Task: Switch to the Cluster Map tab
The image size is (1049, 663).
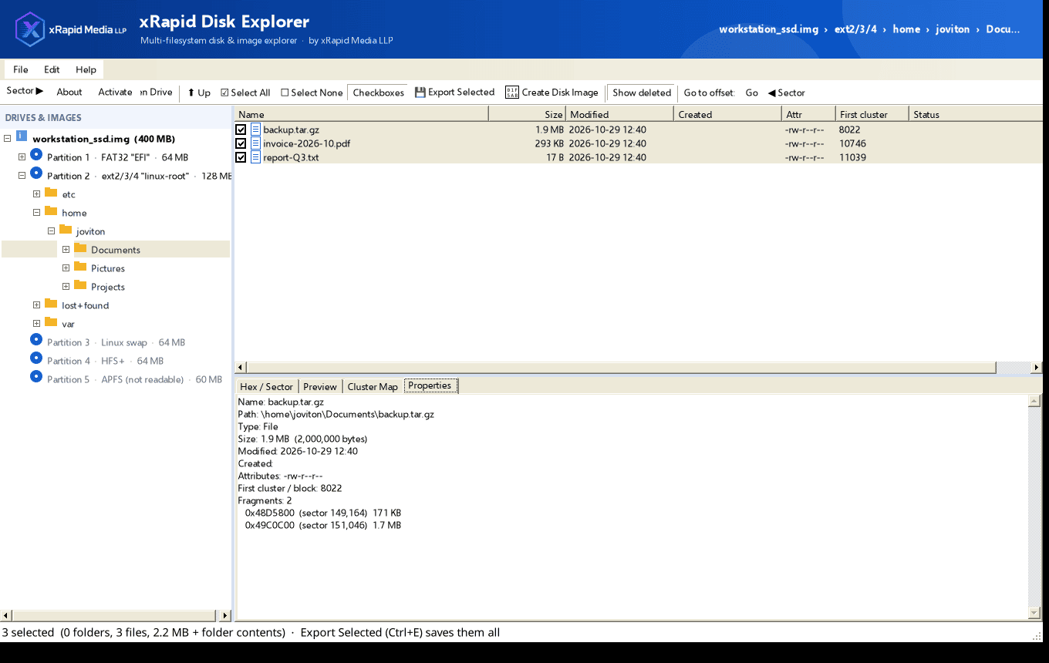Action: [x=373, y=387]
